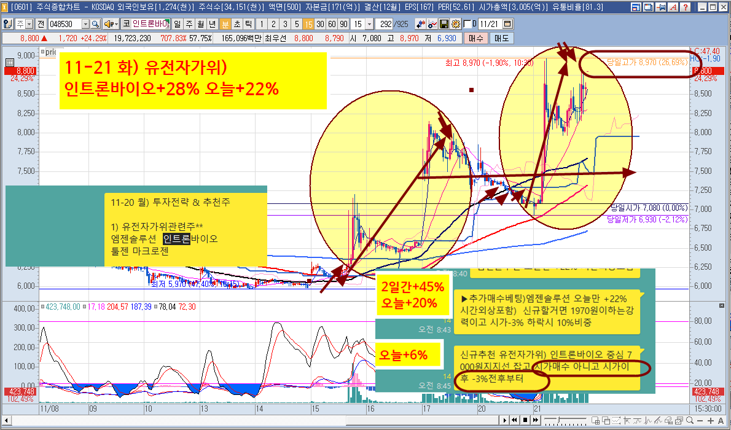
Task: Zoom out chart with minus icon
Action: [x=700, y=420]
